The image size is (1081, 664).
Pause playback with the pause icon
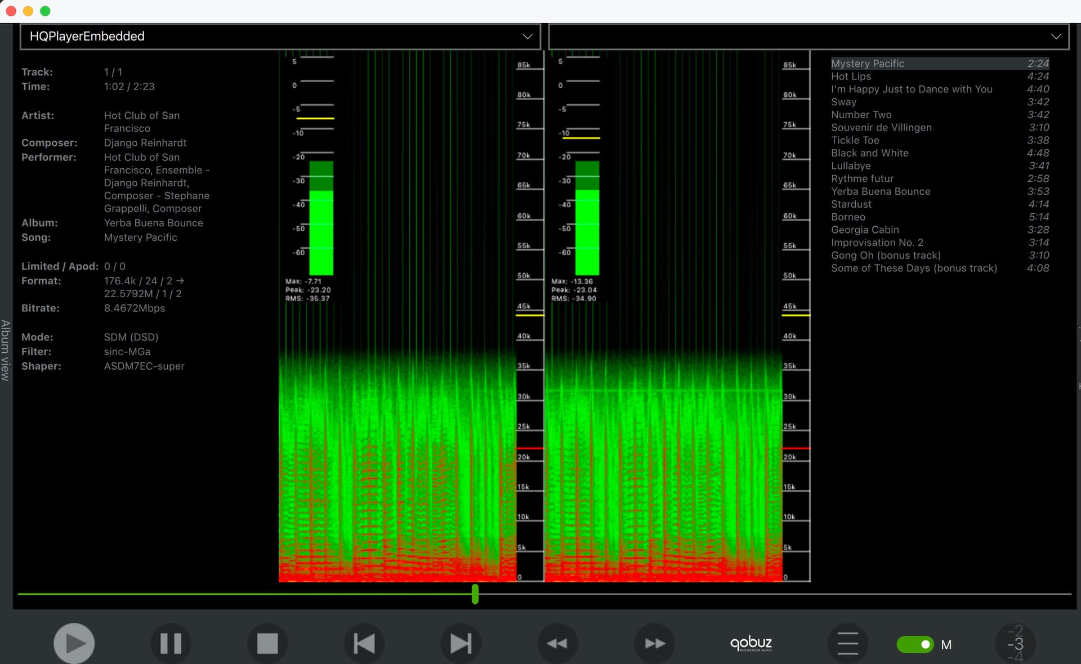click(171, 643)
